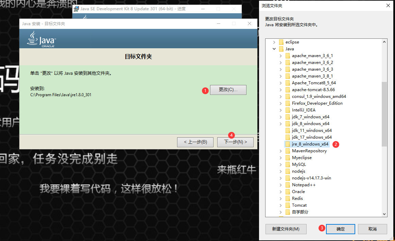This screenshot has width=395, height=241.
Task: Confirm with the 确定 button
Action: click(x=340, y=229)
